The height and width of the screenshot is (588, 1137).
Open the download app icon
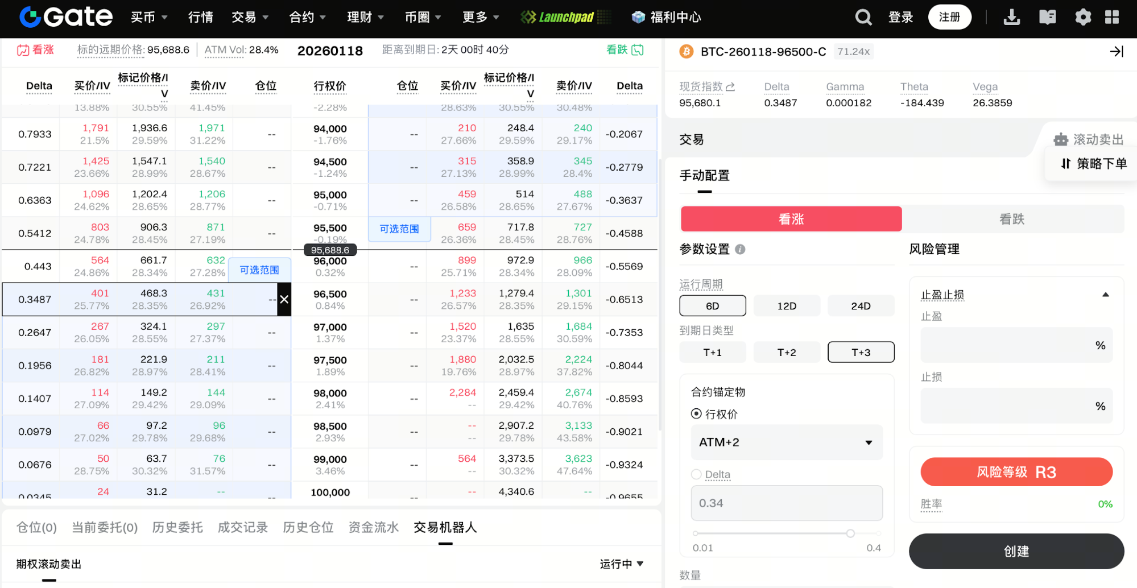point(1011,18)
